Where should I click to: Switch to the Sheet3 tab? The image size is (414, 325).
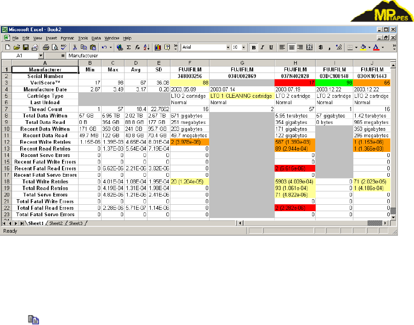click(75, 223)
